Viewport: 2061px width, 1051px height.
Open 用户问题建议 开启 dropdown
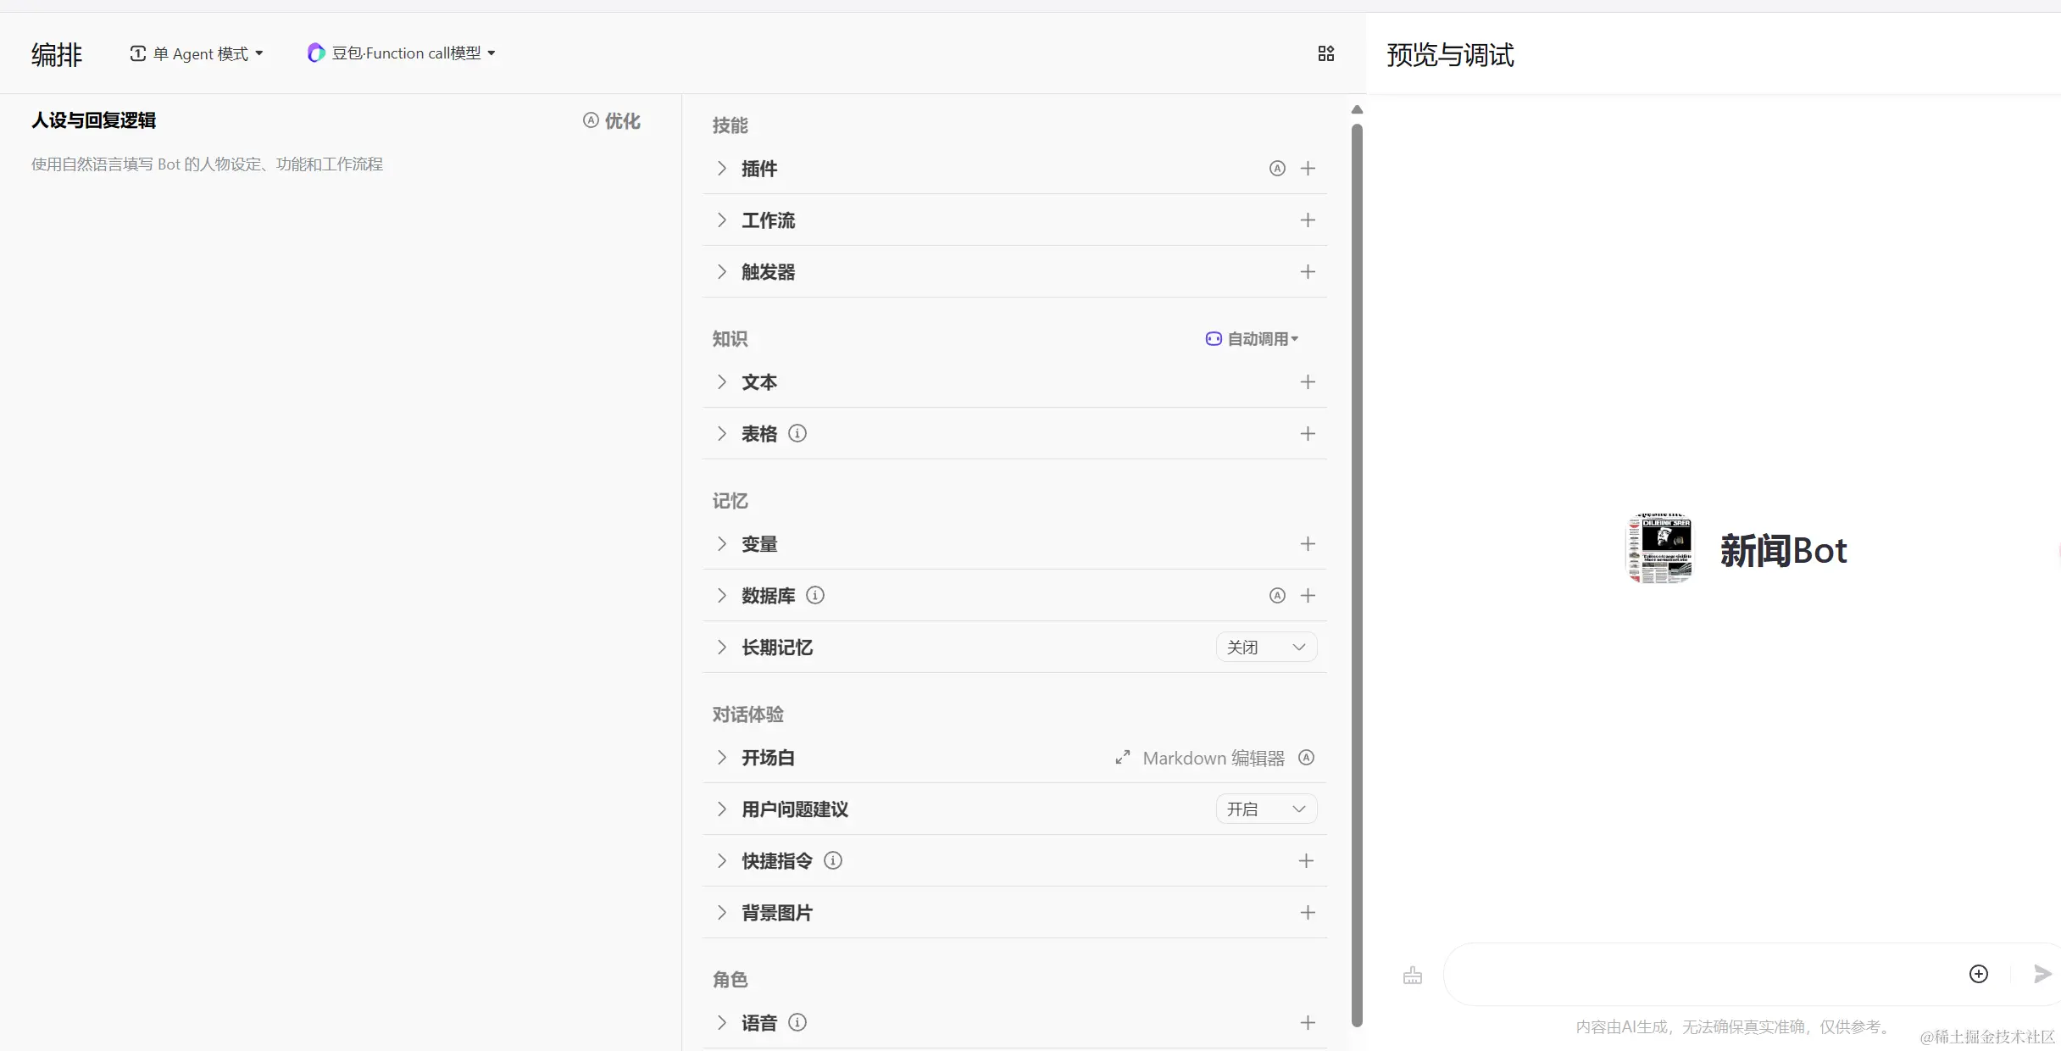click(1266, 809)
